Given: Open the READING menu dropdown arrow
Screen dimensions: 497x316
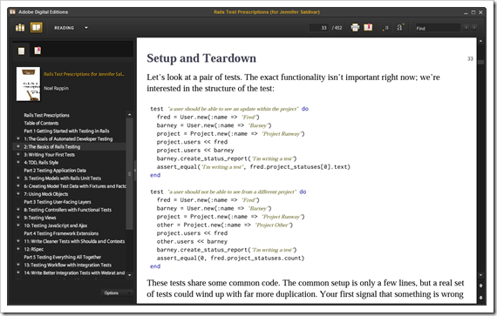Looking at the screenshot, I should click(x=86, y=28).
